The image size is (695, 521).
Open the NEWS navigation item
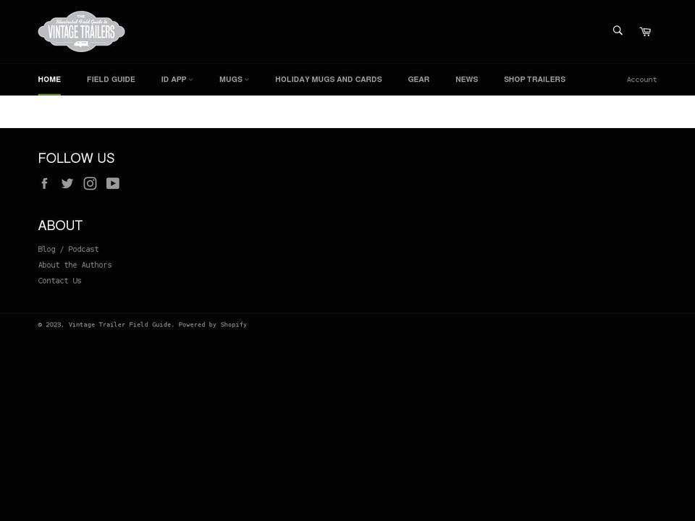click(x=466, y=79)
